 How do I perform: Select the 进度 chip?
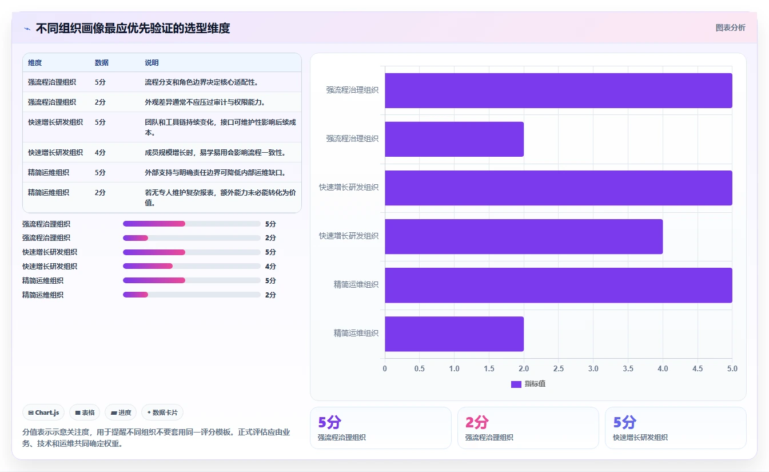click(x=121, y=412)
